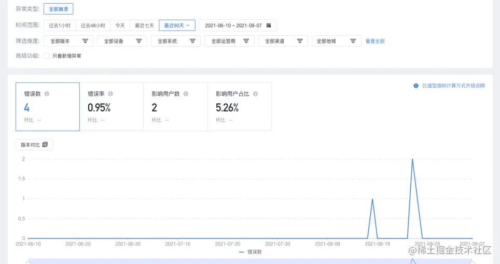Click the filter icon in 全部地域
The image size is (500, 264).
point(353,41)
